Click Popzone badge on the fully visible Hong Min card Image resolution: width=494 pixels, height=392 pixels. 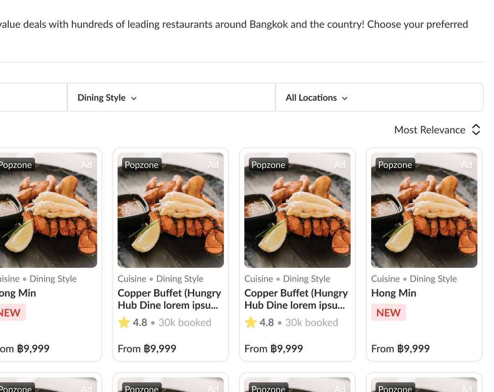(394, 165)
